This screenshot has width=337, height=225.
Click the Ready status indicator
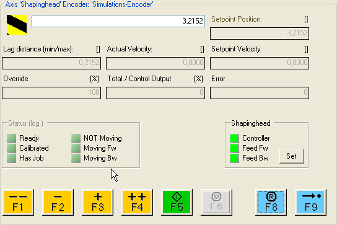point(11,138)
